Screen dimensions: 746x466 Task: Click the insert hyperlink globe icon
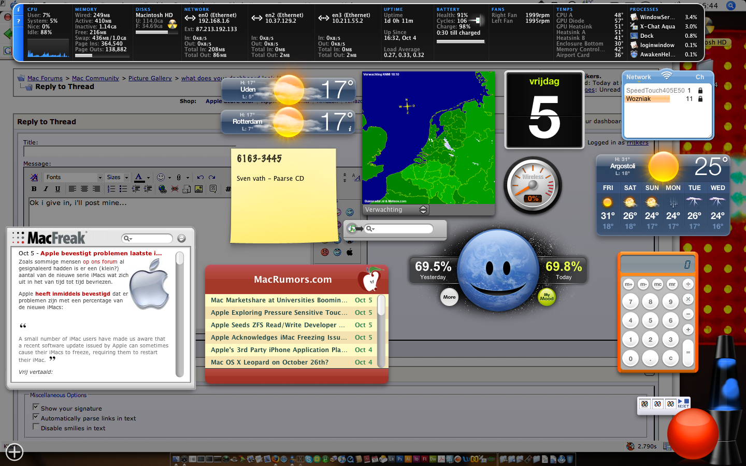(x=163, y=189)
